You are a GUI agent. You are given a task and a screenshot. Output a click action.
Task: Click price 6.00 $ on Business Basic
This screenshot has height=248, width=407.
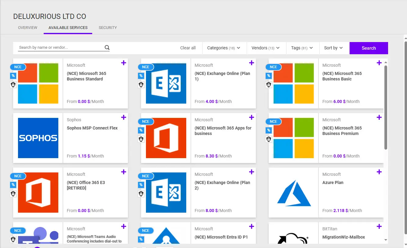point(340,101)
